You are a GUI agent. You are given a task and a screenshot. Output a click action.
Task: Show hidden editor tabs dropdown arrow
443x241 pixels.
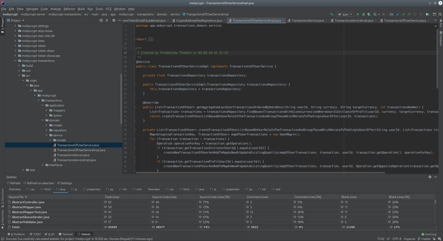435,20
